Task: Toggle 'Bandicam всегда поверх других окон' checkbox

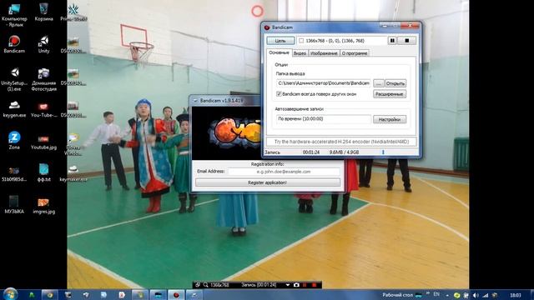Action: click(279, 94)
